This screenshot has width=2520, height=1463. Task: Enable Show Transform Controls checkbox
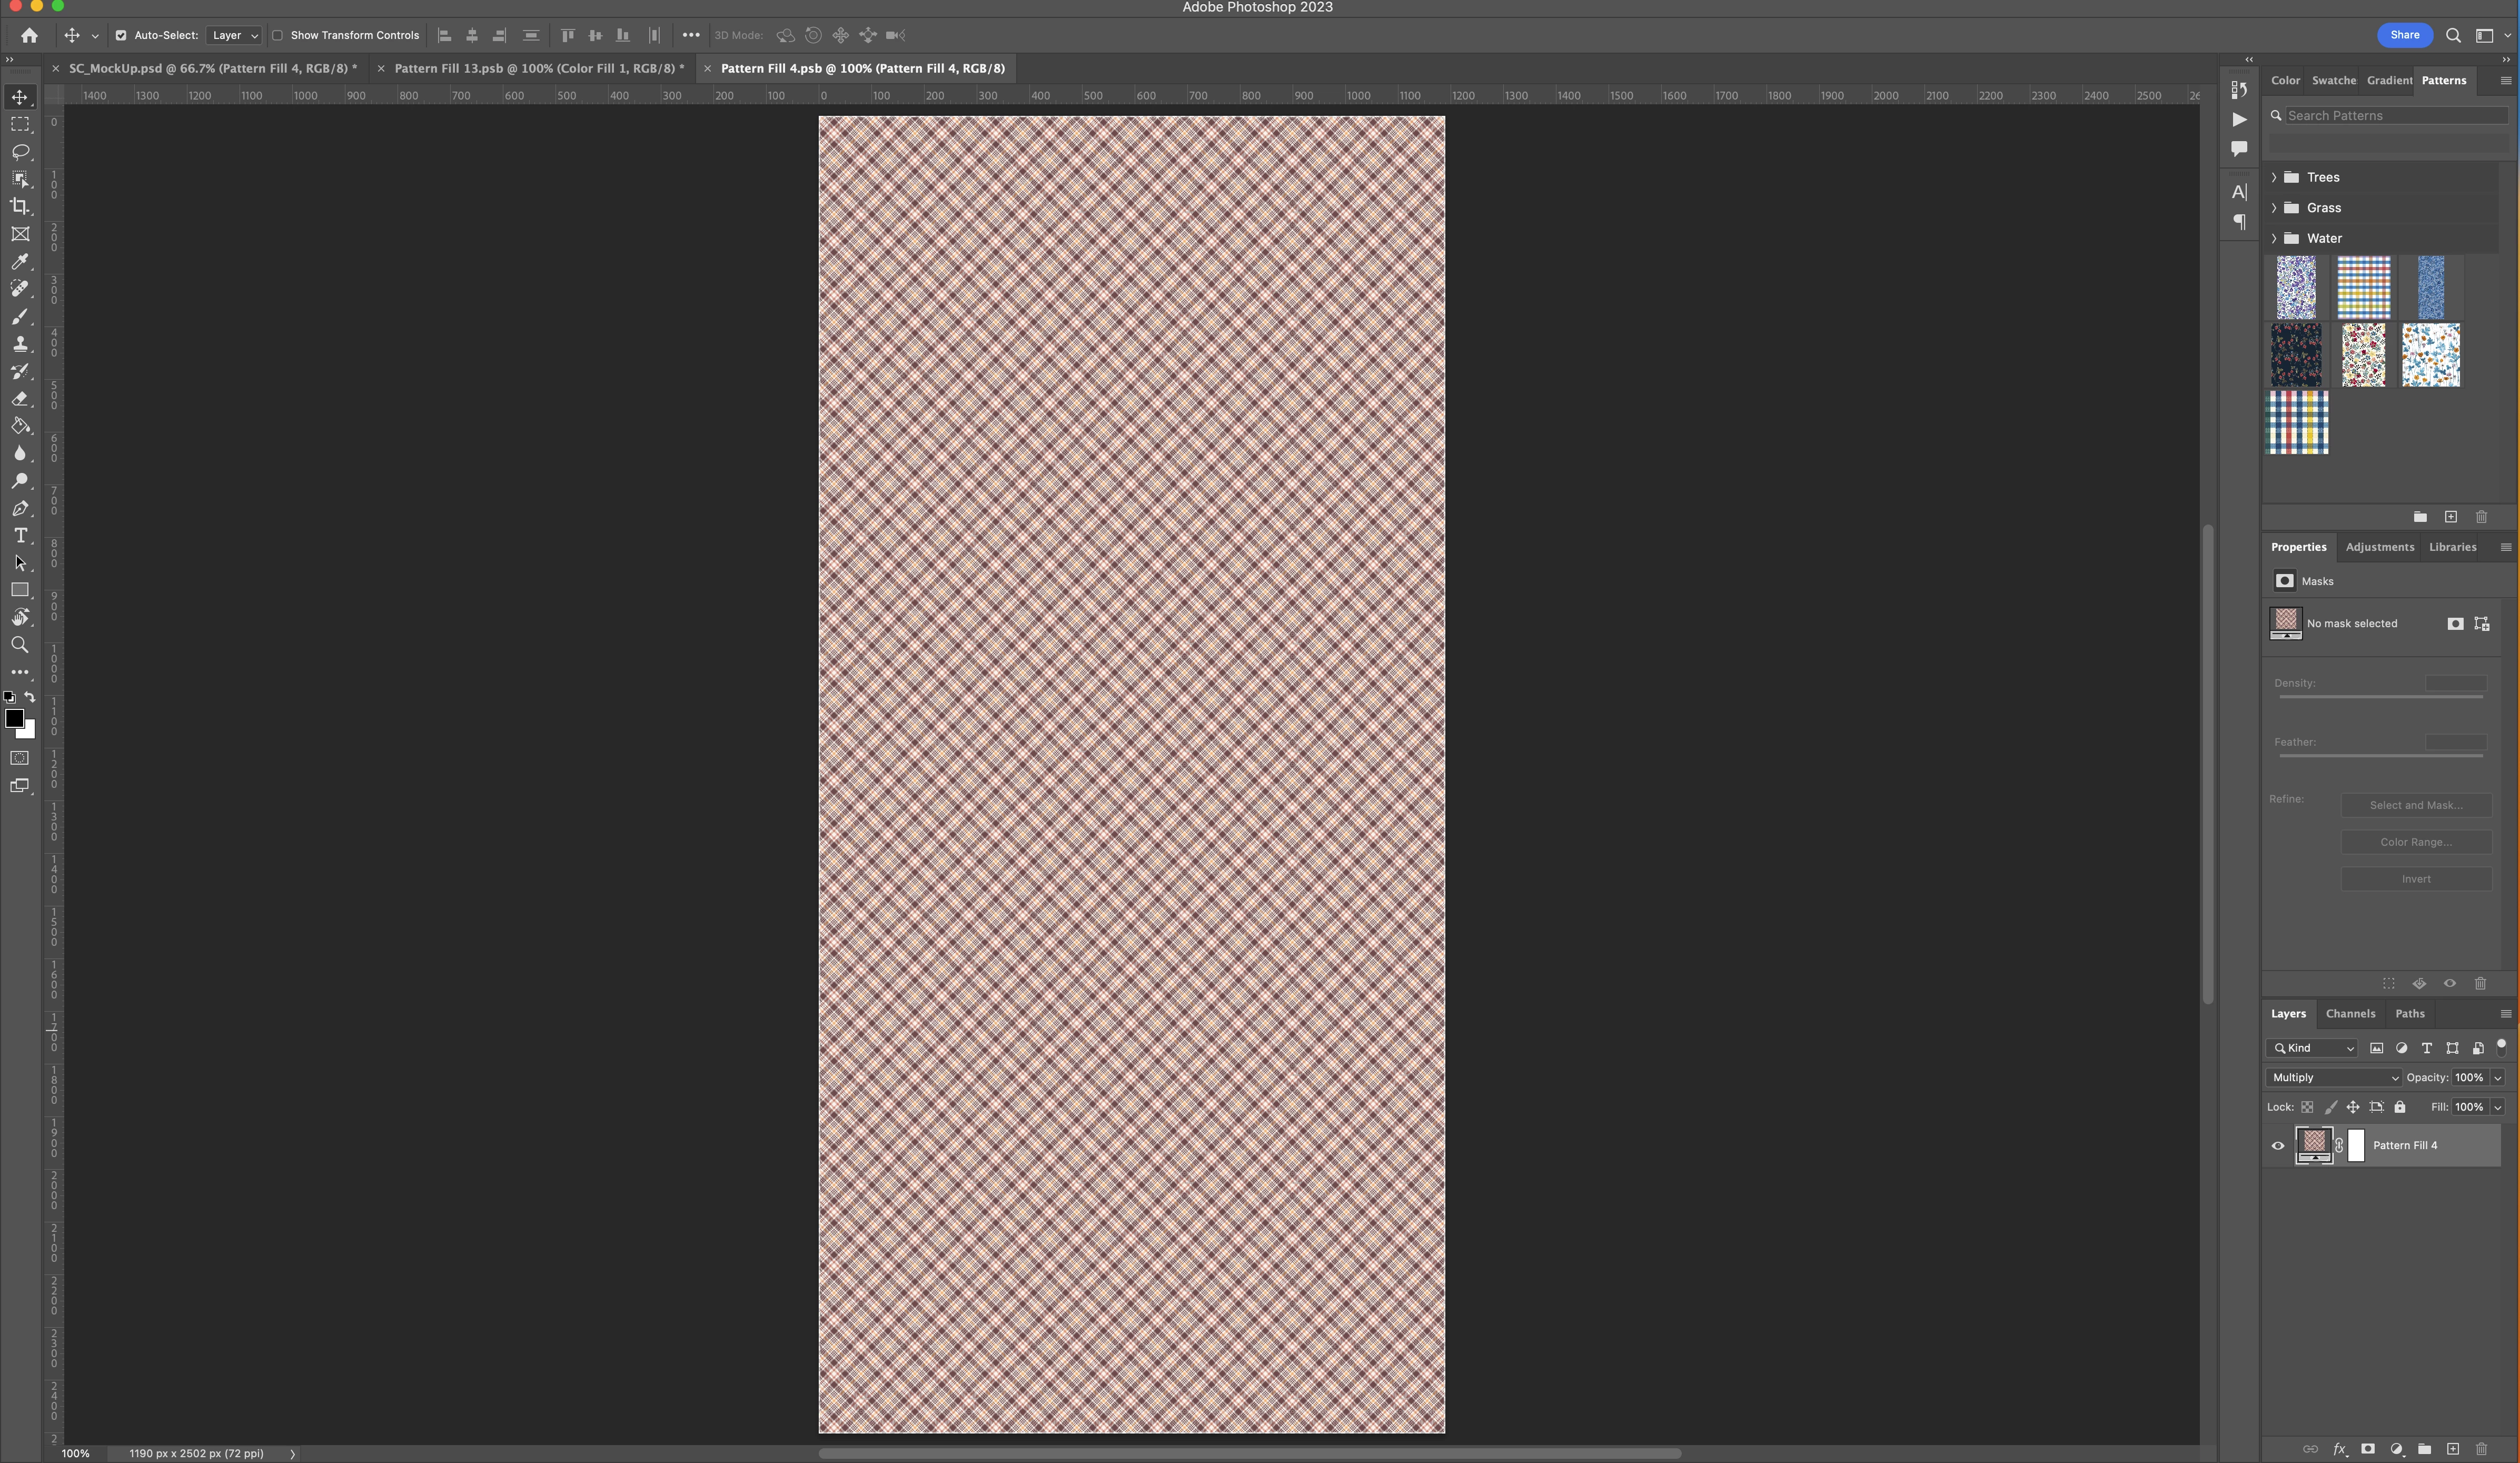[x=278, y=35]
